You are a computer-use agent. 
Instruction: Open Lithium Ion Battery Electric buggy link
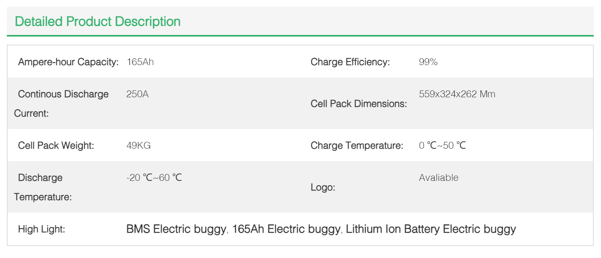point(431,229)
